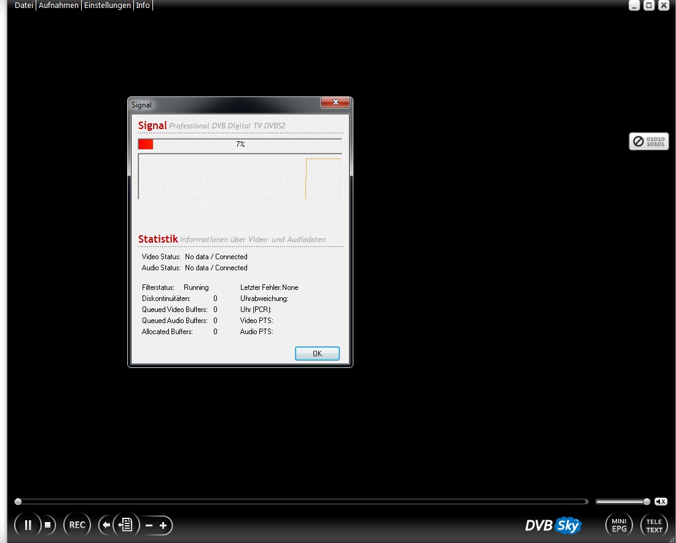
Task: Click the left arrow back button
Action: click(106, 525)
